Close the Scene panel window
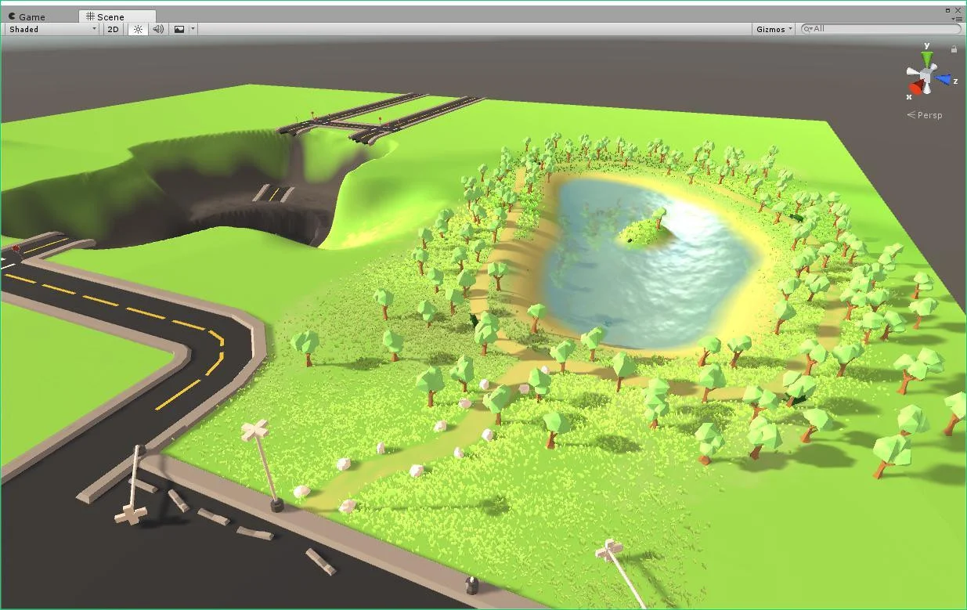The width and height of the screenshot is (967, 610). coord(959,11)
